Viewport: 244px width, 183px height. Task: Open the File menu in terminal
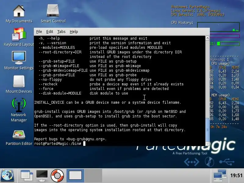(39, 32)
